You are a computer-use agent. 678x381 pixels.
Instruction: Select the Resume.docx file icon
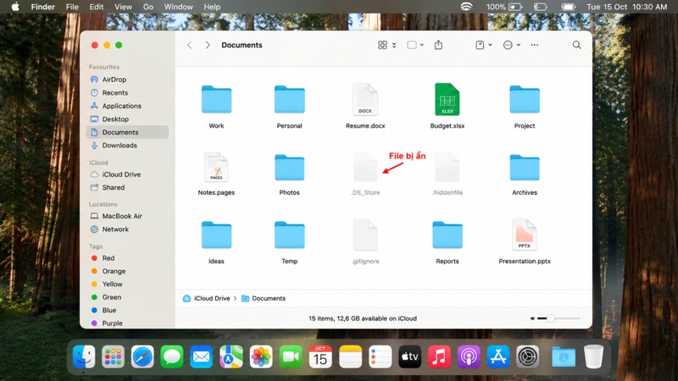point(365,99)
